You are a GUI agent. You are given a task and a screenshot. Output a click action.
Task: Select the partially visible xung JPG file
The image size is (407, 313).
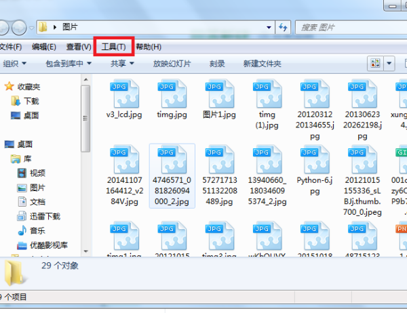(400, 104)
